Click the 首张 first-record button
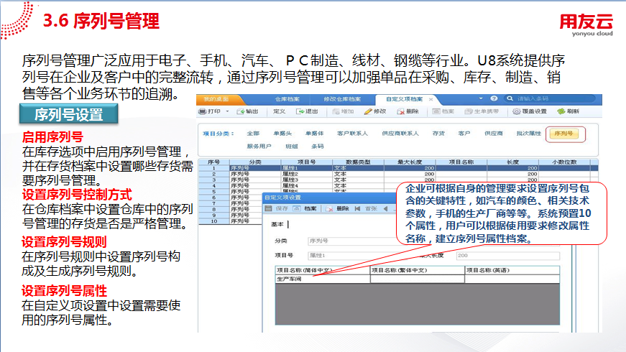Screen dimensions: 626x352 (366, 209)
